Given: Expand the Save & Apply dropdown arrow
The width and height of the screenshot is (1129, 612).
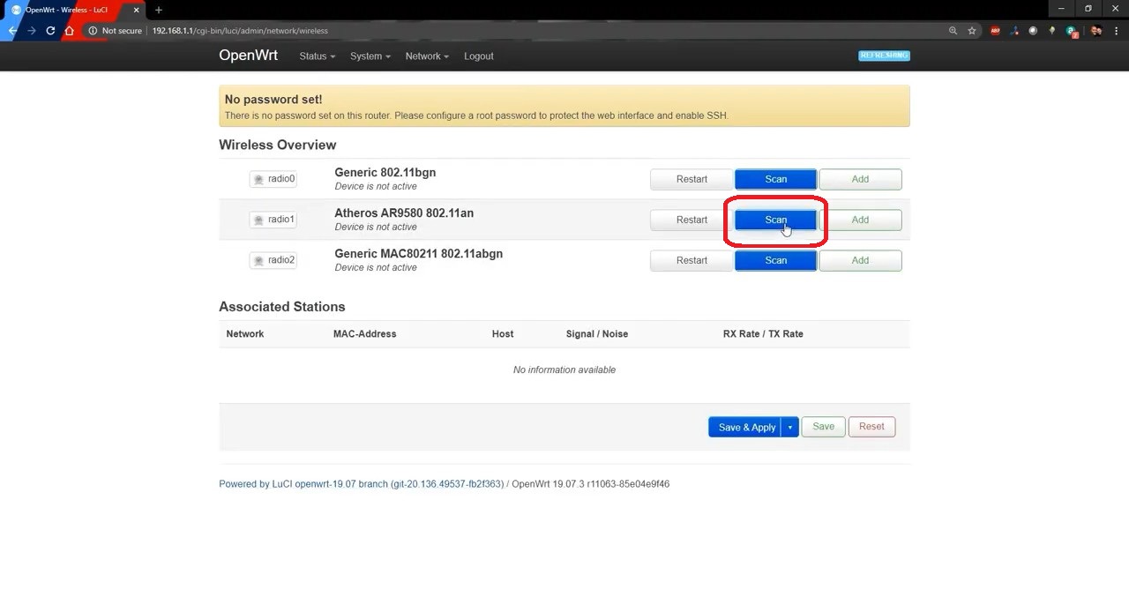Looking at the screenshot, I should pos(790,427).
